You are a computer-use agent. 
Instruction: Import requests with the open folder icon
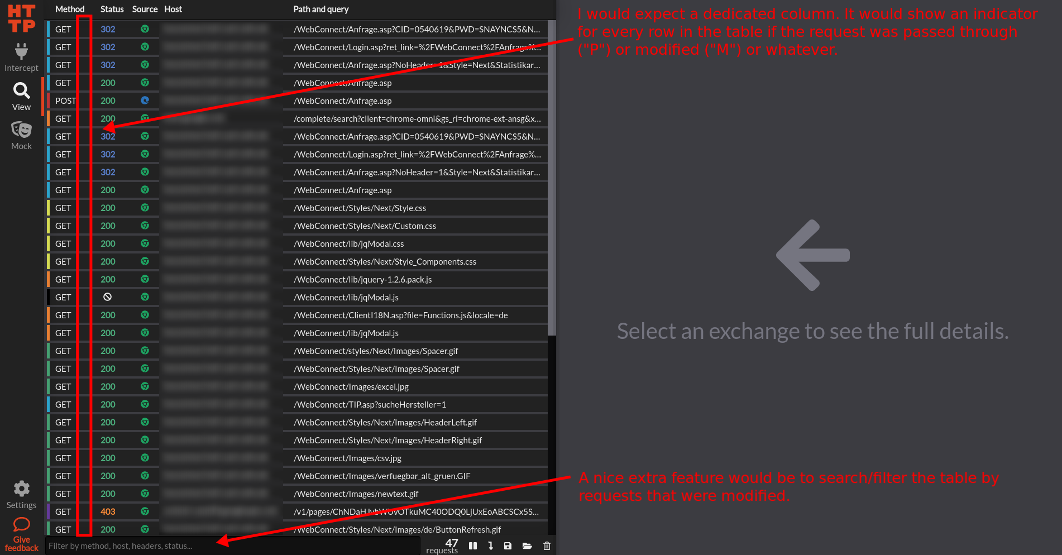(527, 546)
